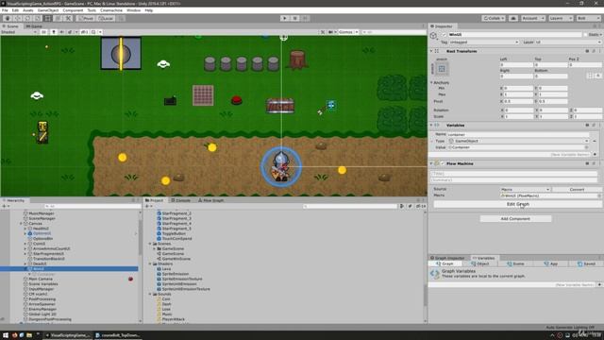604x340 pixels.
Task: Click the Add Component button
Action: 515,218
